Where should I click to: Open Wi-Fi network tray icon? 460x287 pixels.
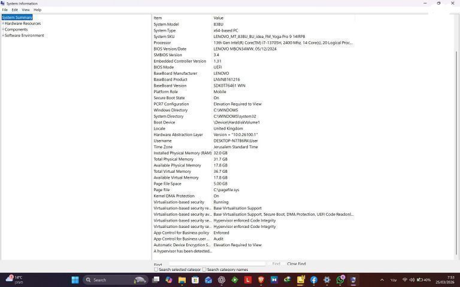(x=405, y=280)
